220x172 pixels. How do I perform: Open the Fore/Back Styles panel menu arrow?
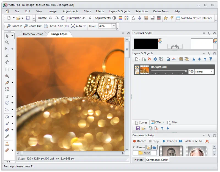point(204,33)
